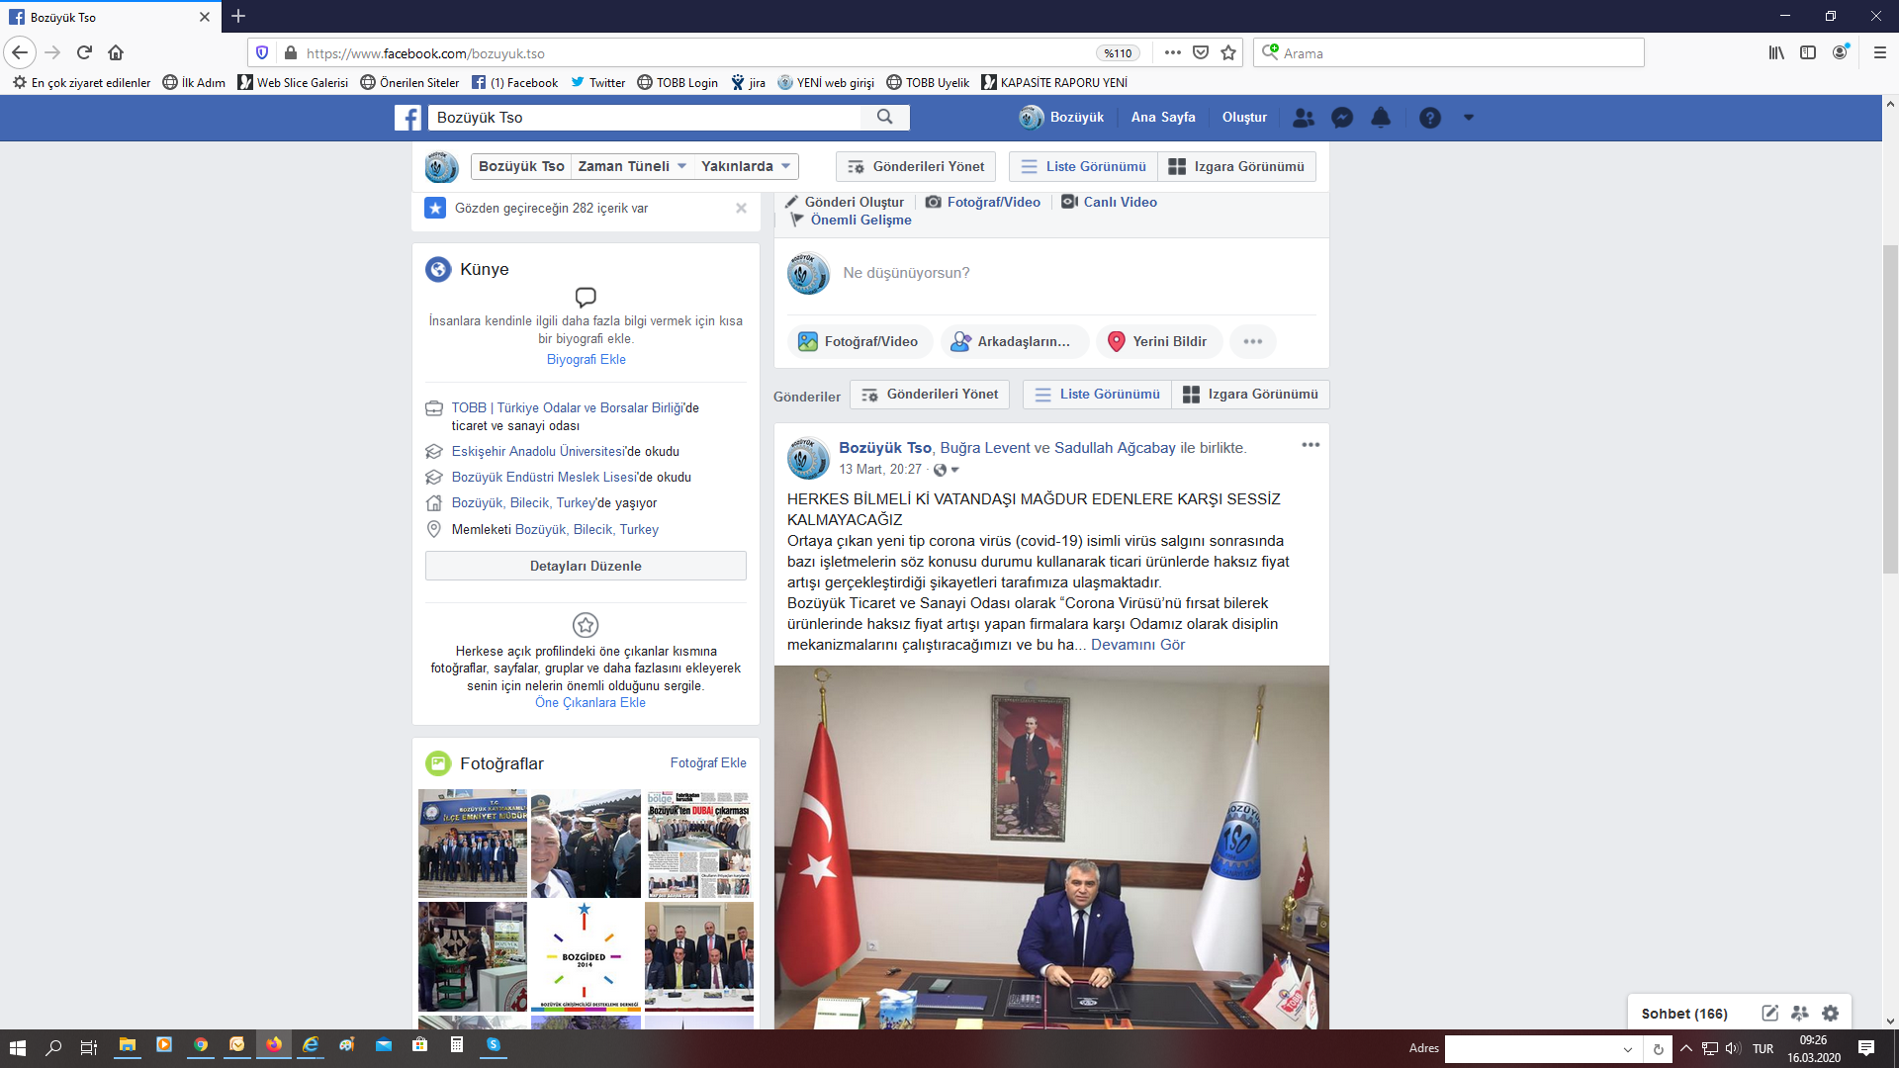This screenshot has height=1068, width=1899.
Task: Expand the Zaman Tüneli dropdown
Action: click(x=632, y=166)
